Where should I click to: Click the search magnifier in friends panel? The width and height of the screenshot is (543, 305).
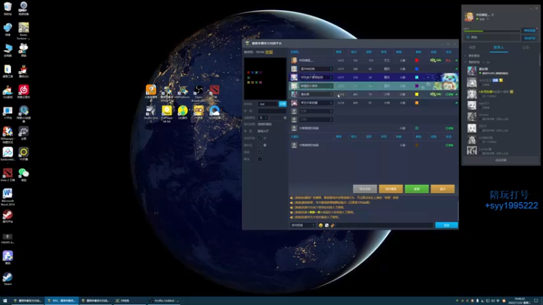tap(468, 37)
